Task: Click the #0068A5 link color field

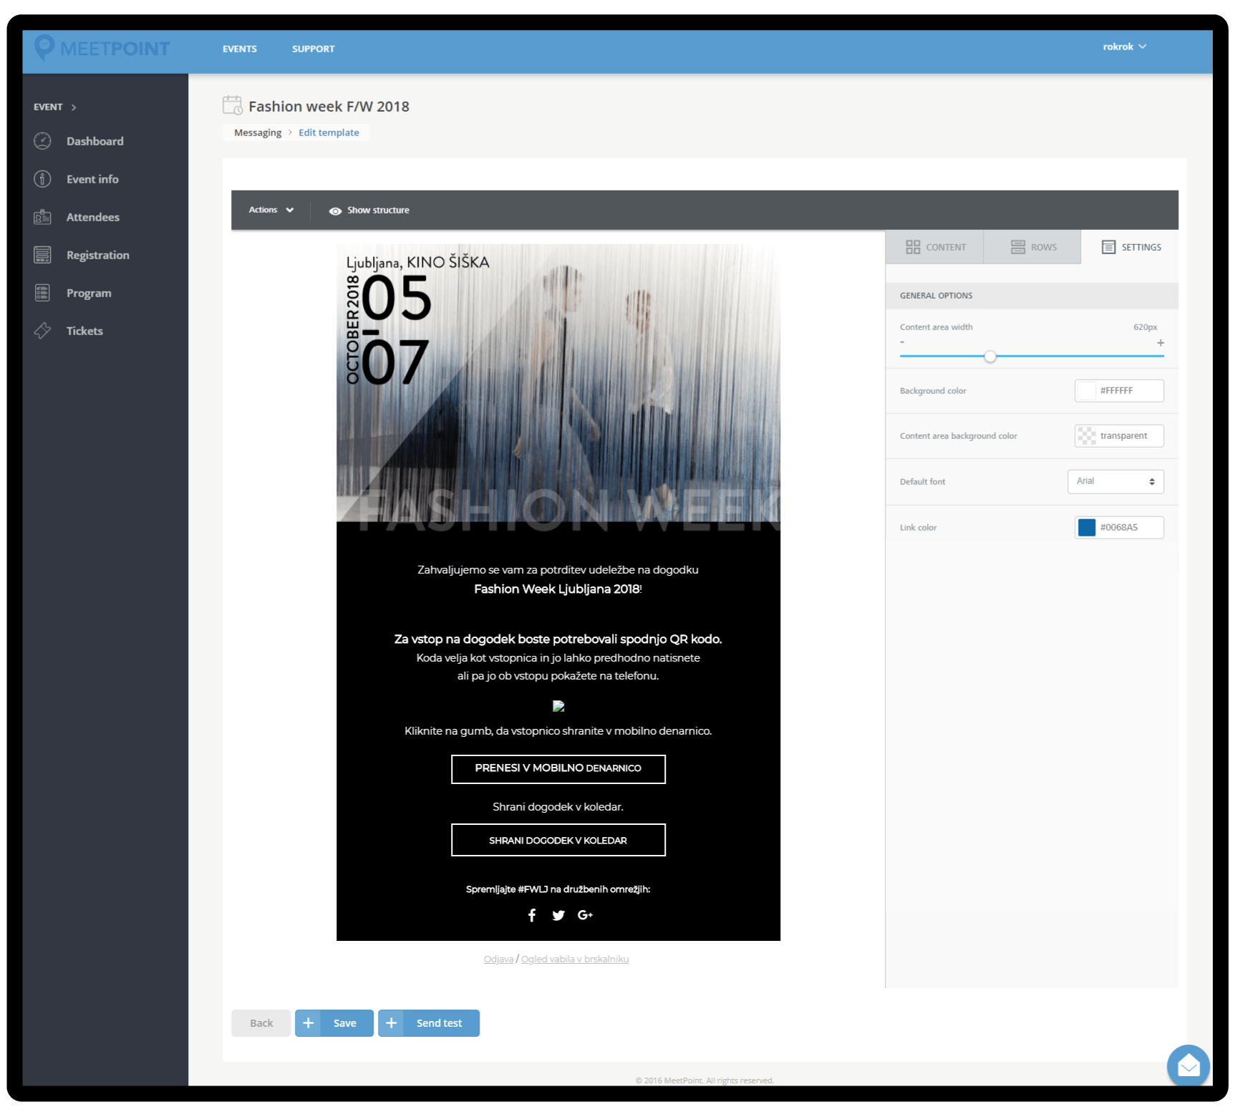Action: click(x=1120, y=528)
